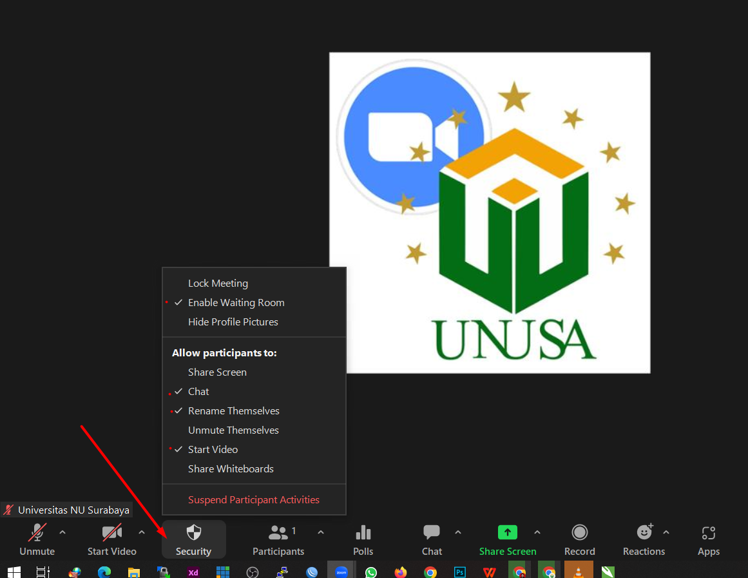Launch Adobe XD from taskbar
The width and height of the screenshot is (748, 578).
tap(193, 572)
